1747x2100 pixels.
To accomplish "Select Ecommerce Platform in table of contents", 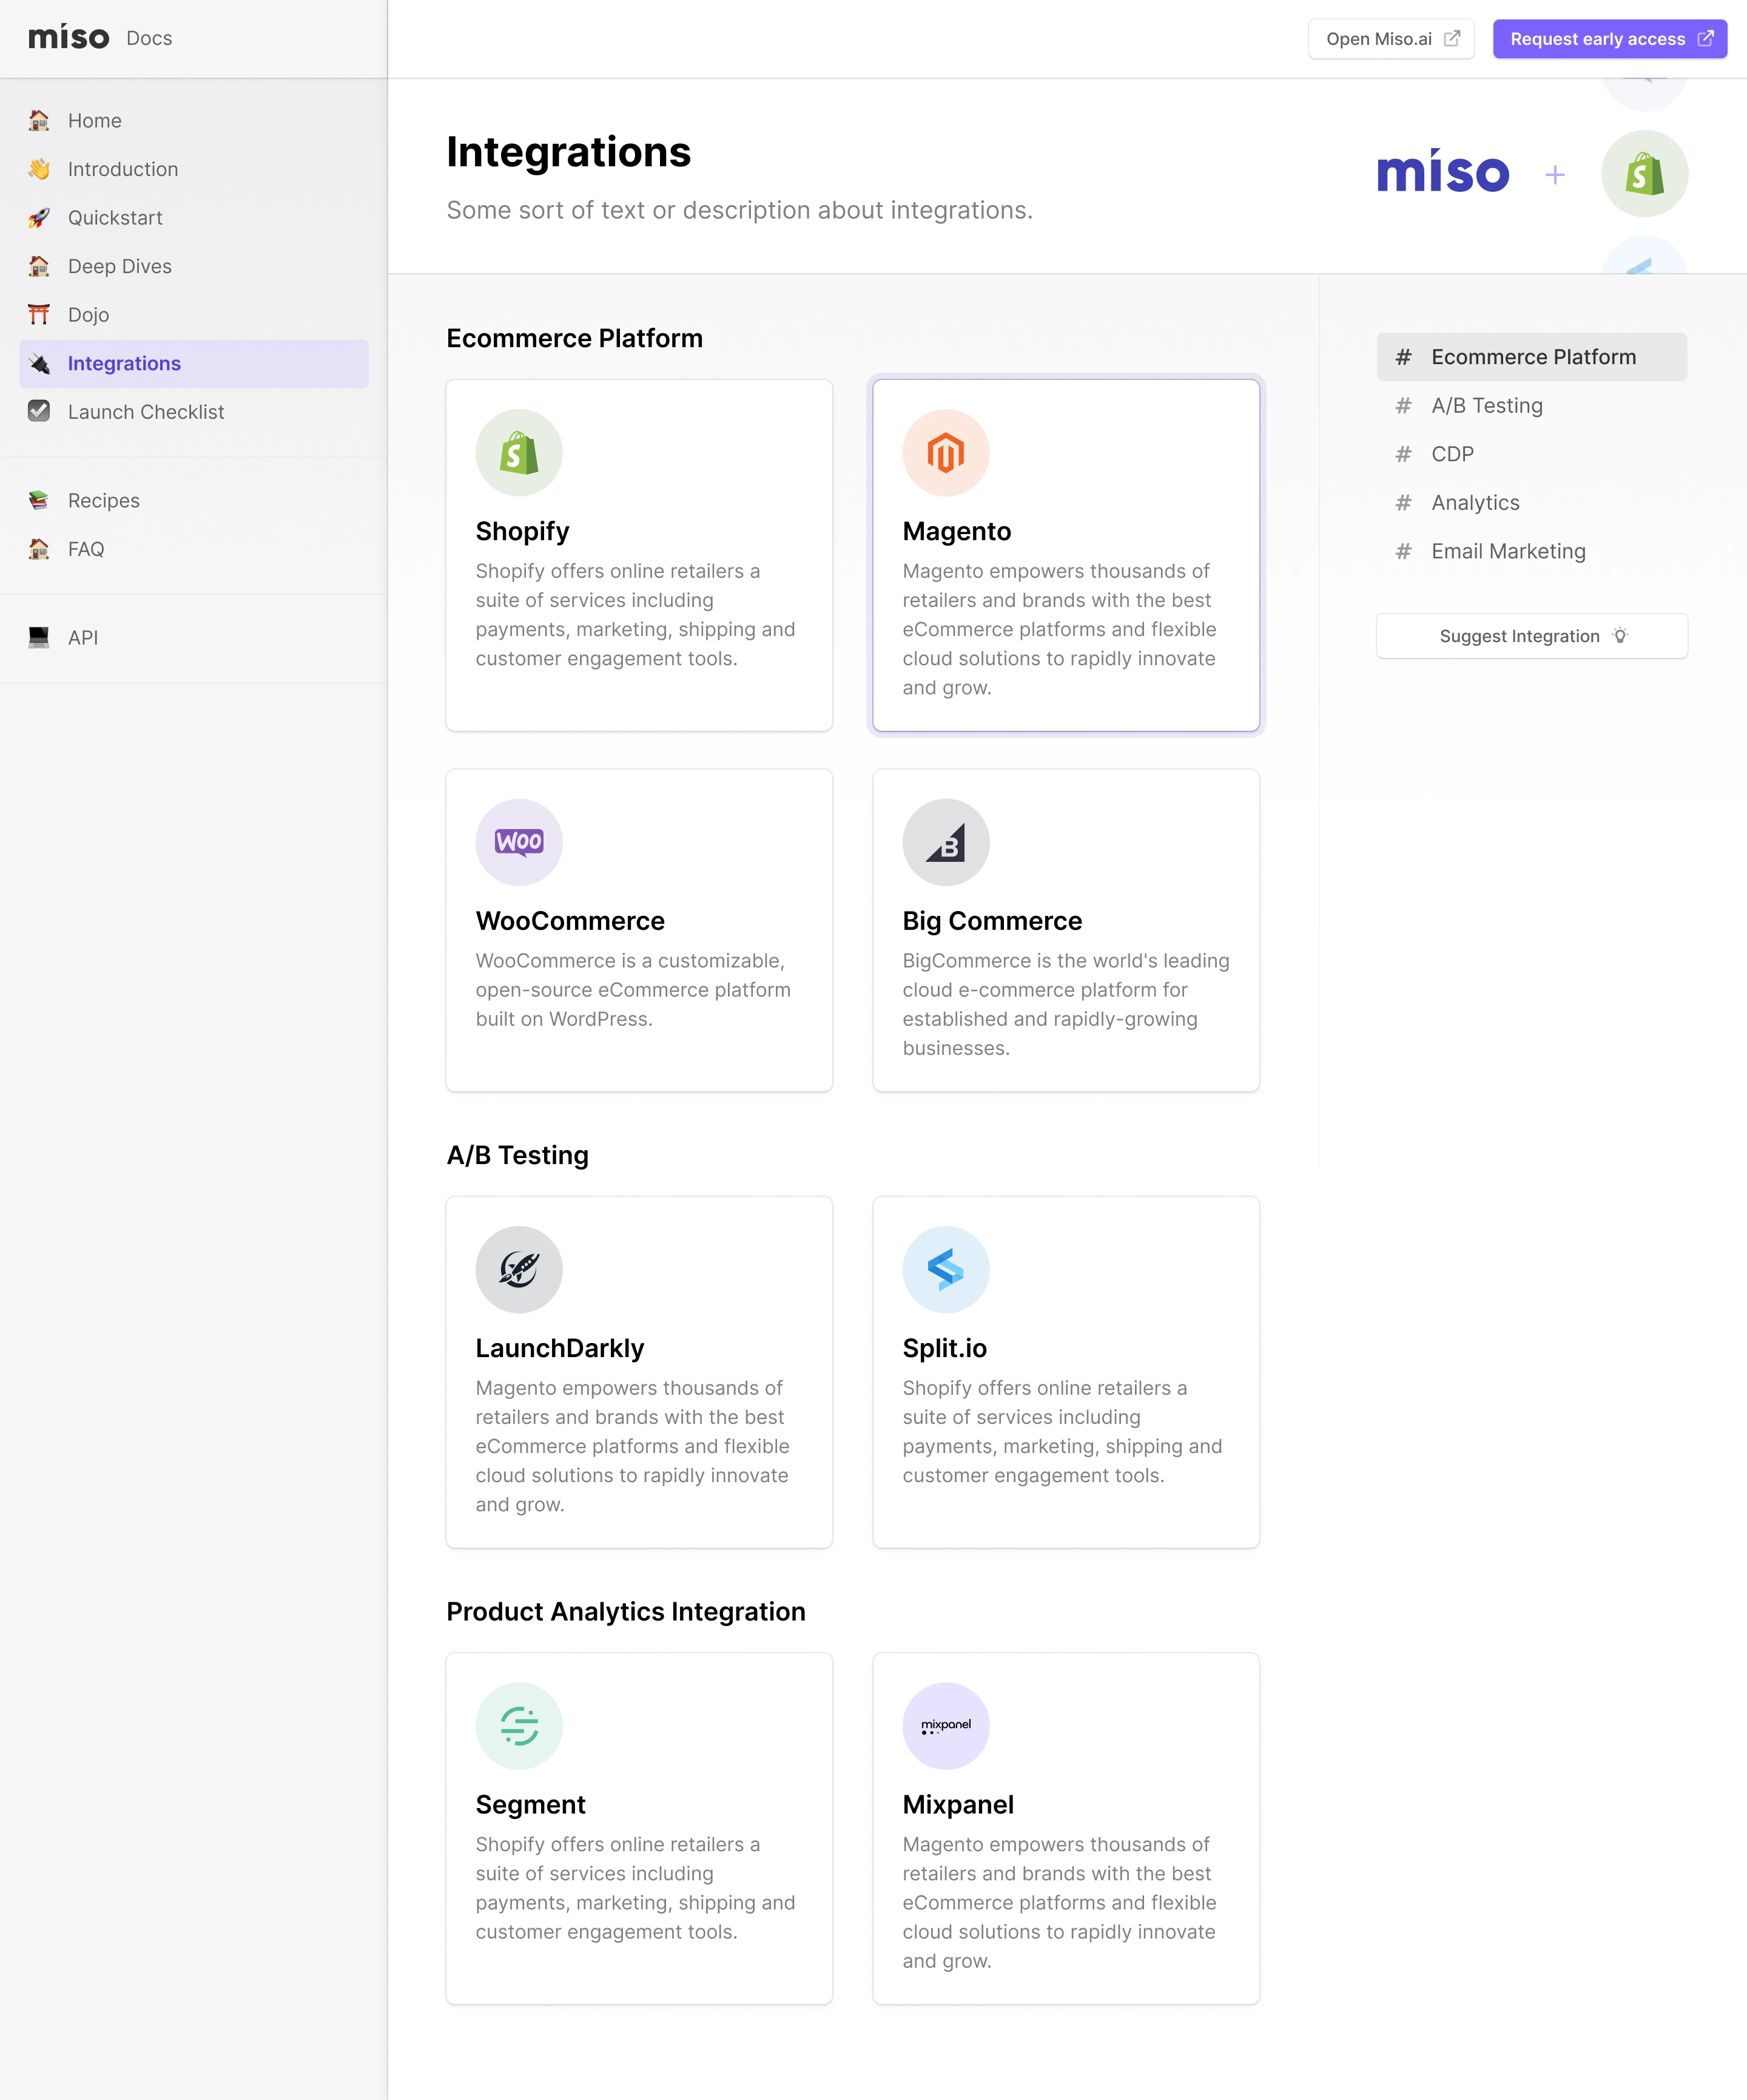I will coord(1531,357).
